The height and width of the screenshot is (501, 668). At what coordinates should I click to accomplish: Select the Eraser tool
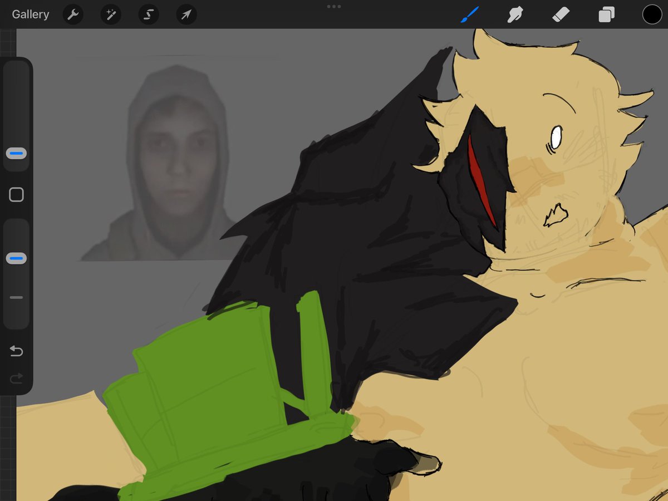[561, 14]
